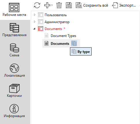Expand the Администратор tree node
Image resolution: width=140 pixels, height=124 pixels.
click(35, 22)
